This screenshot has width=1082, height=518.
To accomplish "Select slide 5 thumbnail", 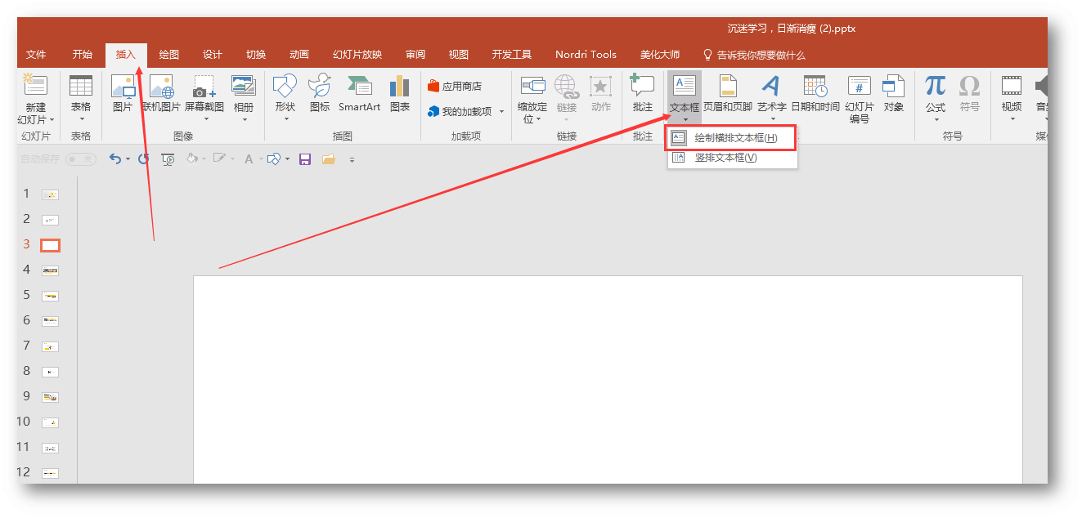I will click(x=51, y=296).
